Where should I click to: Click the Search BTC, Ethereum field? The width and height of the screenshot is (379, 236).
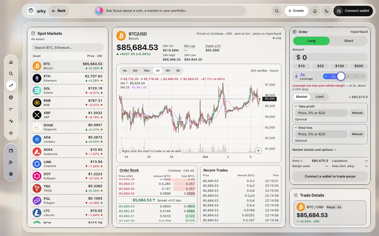(68, 47)
